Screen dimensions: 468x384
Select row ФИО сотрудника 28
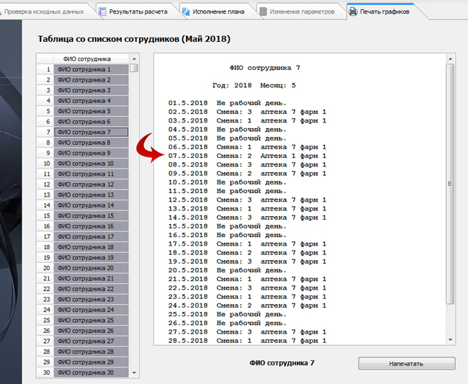click(91, 352)
